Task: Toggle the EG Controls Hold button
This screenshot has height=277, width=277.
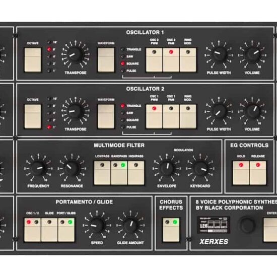Action: (x=241, y=173)
